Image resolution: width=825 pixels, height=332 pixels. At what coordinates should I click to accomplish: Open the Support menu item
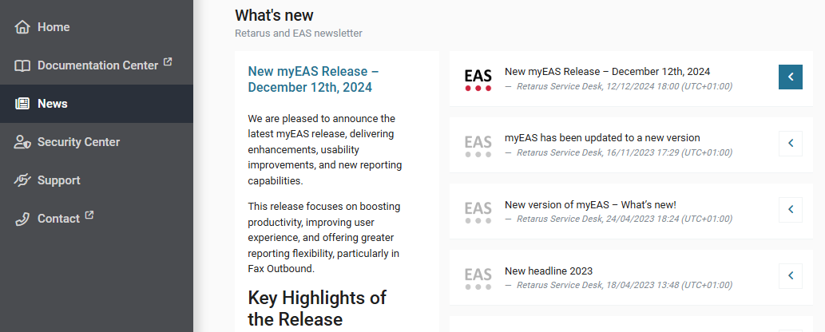coord(58,180)
